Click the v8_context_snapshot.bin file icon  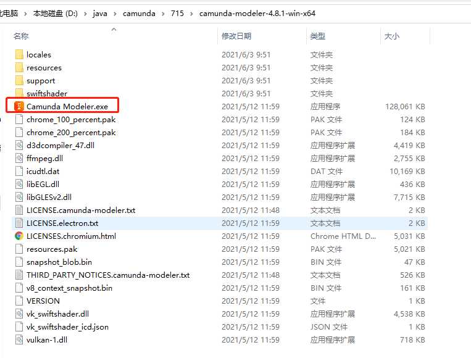(x=19, y=288)
